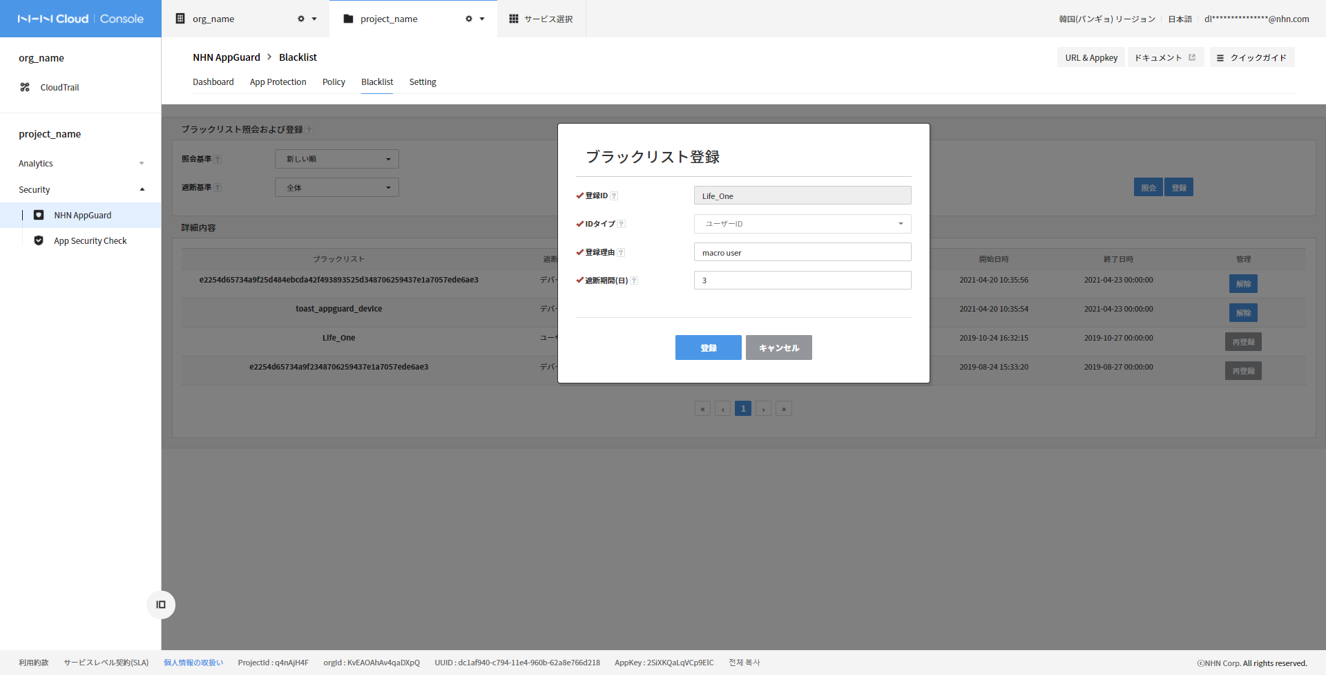Open the 全体 block criteria dropdown
This screenshot has height=675, width=1326.
(337, 187)
